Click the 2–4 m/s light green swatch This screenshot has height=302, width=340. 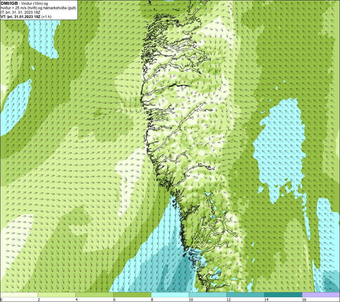point(56,295)
